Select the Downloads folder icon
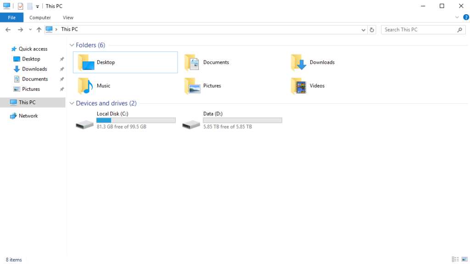 [x=298, y=62]
